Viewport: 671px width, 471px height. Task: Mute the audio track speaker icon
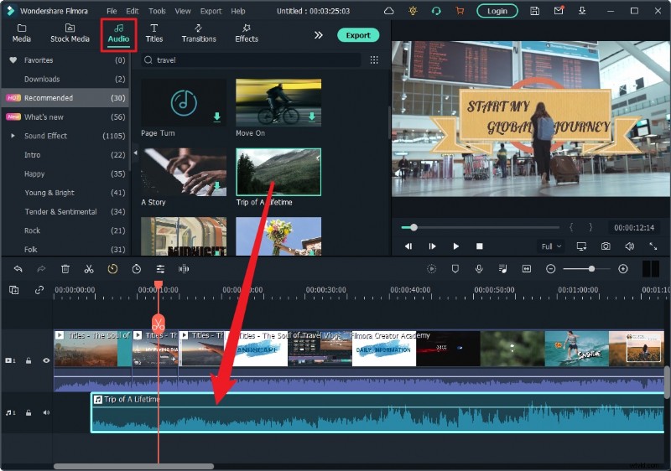46,412
